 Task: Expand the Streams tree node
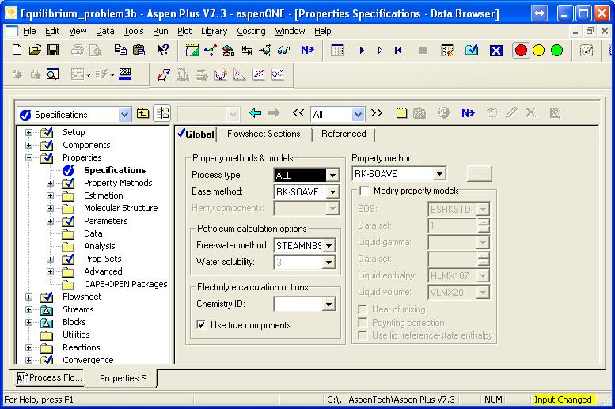point(28,309)
